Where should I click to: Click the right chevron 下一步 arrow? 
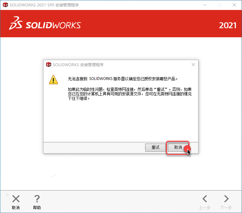point(226,199)
